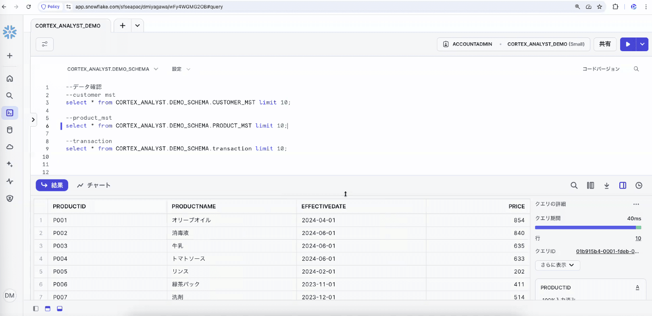Go to Home via house icon
This screenshot has width=652, height=316.
click(10, 79)
